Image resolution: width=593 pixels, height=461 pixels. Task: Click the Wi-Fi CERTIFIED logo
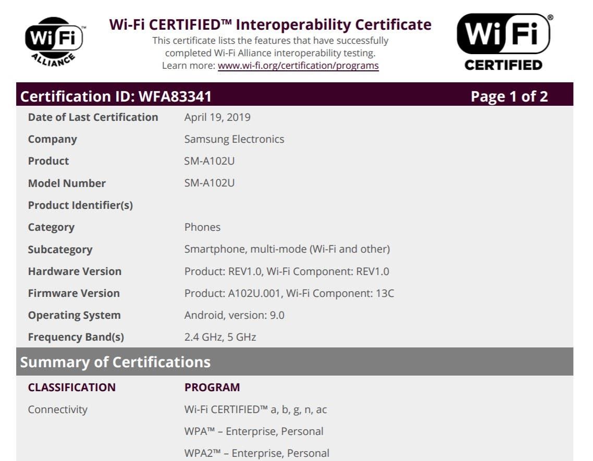[504, 42]
